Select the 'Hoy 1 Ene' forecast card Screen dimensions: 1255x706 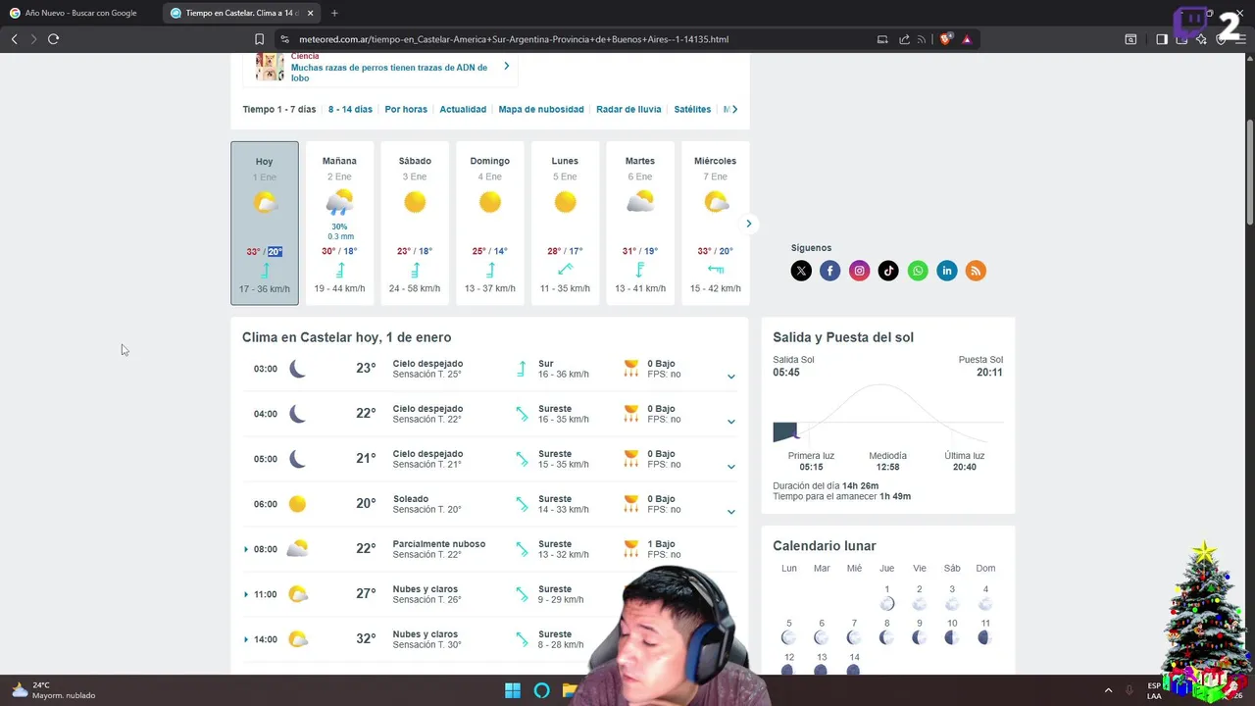[x=265, y=224]
